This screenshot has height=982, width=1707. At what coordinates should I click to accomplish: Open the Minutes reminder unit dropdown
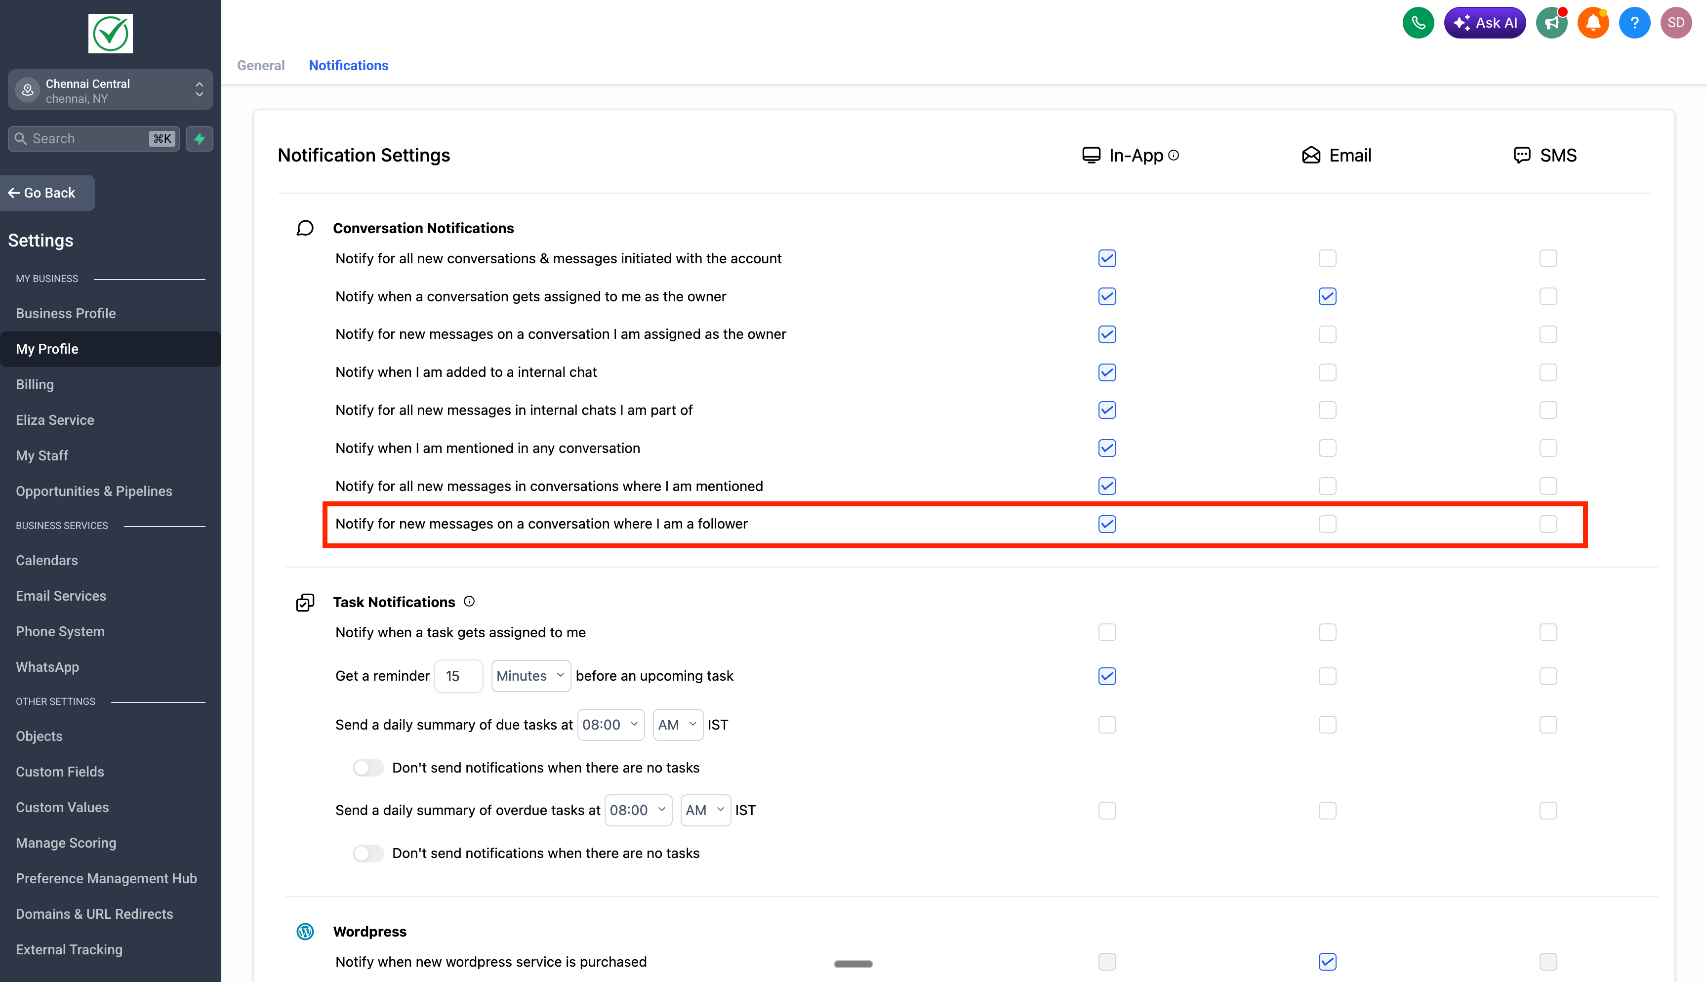[x=530, y=676]
